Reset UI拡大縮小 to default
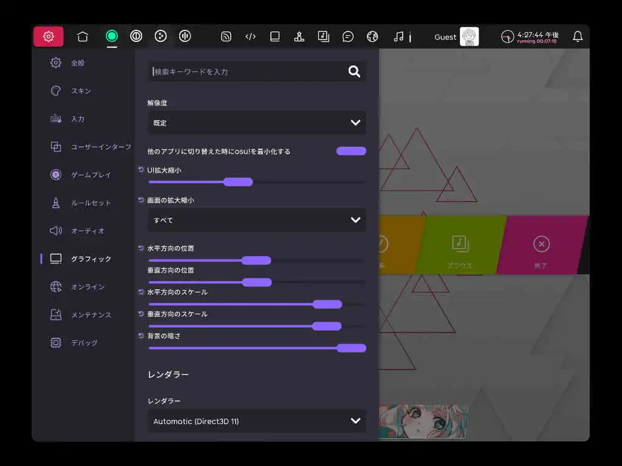This screenshot has height=466, width=622. (x=141, y=170)
